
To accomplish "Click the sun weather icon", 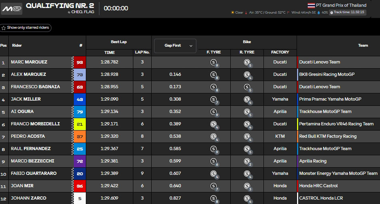I will (x=233, y=12).
